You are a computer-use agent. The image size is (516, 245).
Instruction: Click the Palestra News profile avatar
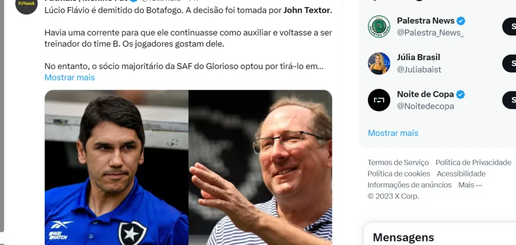[379, 26]
